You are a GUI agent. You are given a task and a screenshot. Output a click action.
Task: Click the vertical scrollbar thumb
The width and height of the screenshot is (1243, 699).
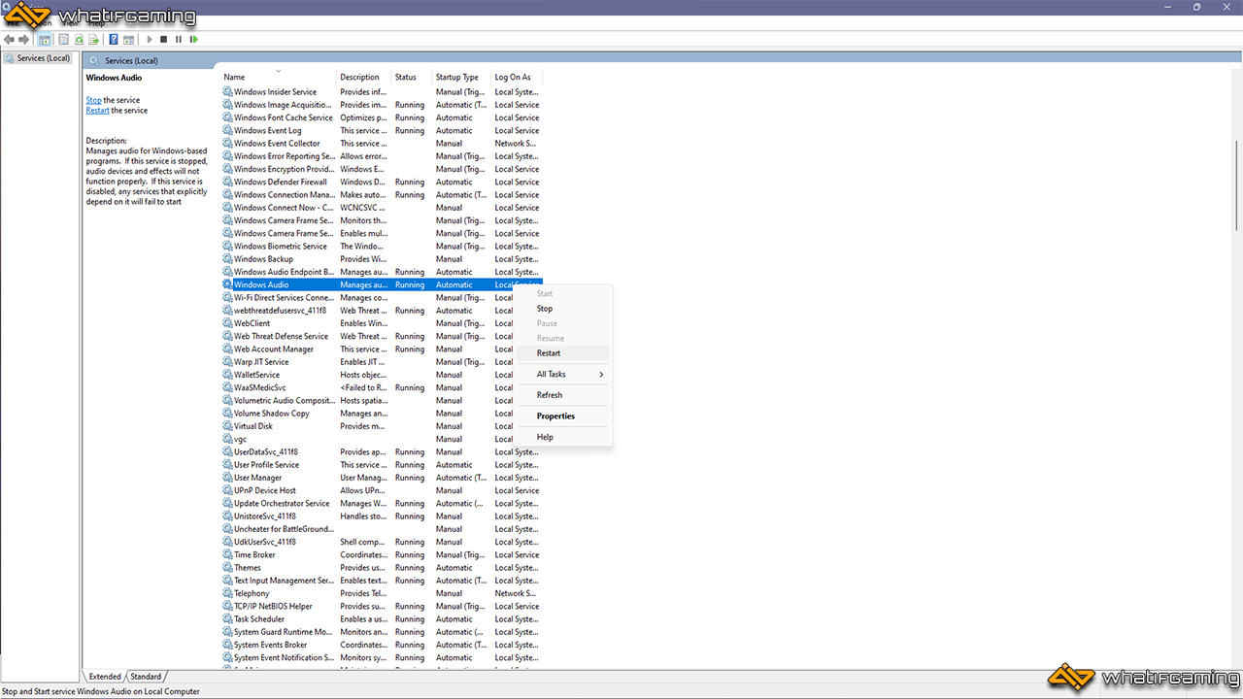click(x=1236, y=184)
